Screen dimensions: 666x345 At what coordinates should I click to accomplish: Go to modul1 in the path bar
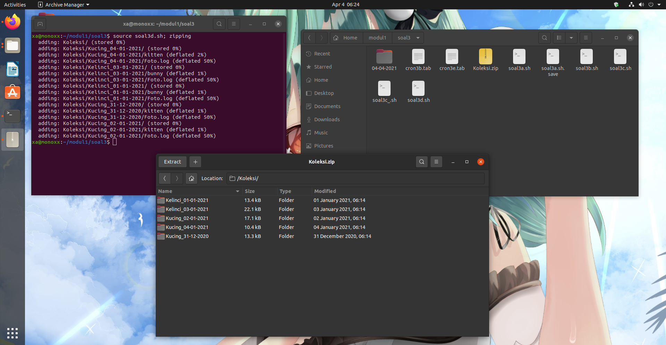tap(377, 38)
